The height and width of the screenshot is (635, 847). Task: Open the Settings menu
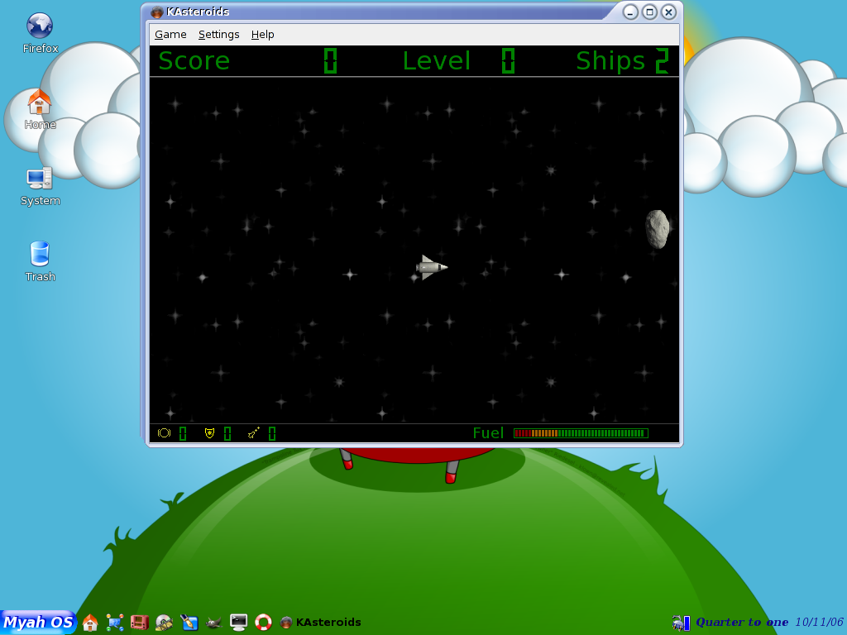(218, 35)
